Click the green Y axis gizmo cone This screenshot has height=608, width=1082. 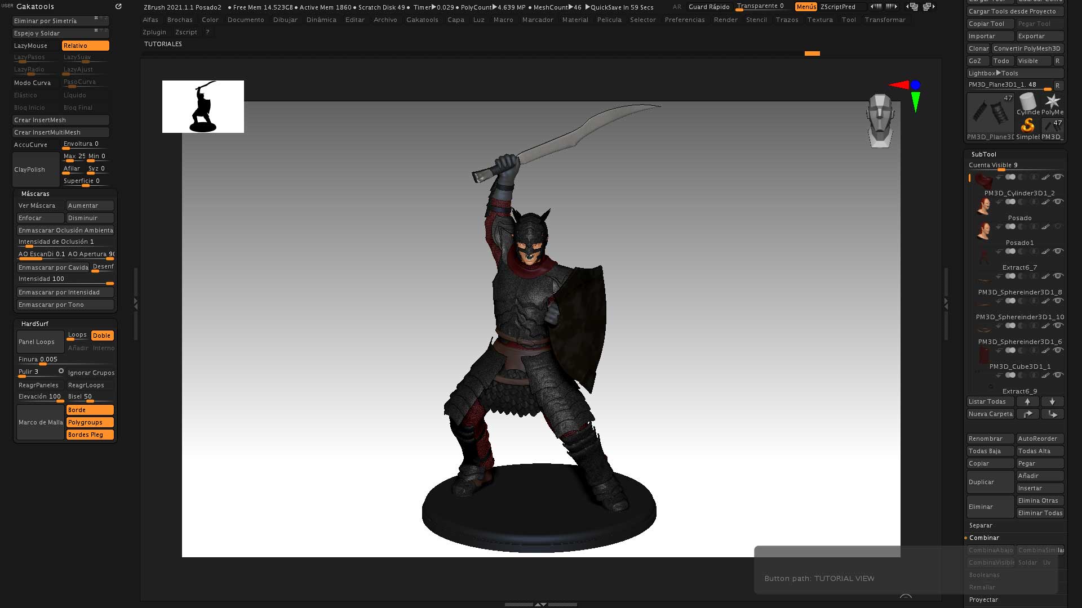916,102
